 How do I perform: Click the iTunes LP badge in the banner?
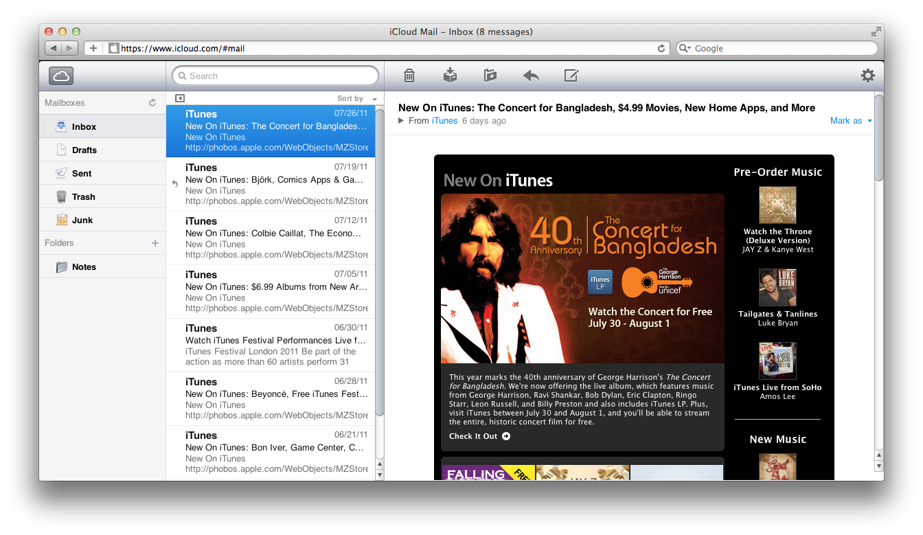(x=600, y=282)
